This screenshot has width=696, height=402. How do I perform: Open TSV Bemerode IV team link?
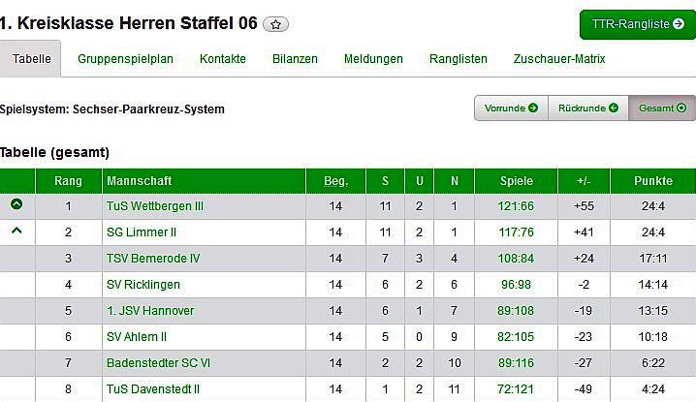click(x=153, y=259)
